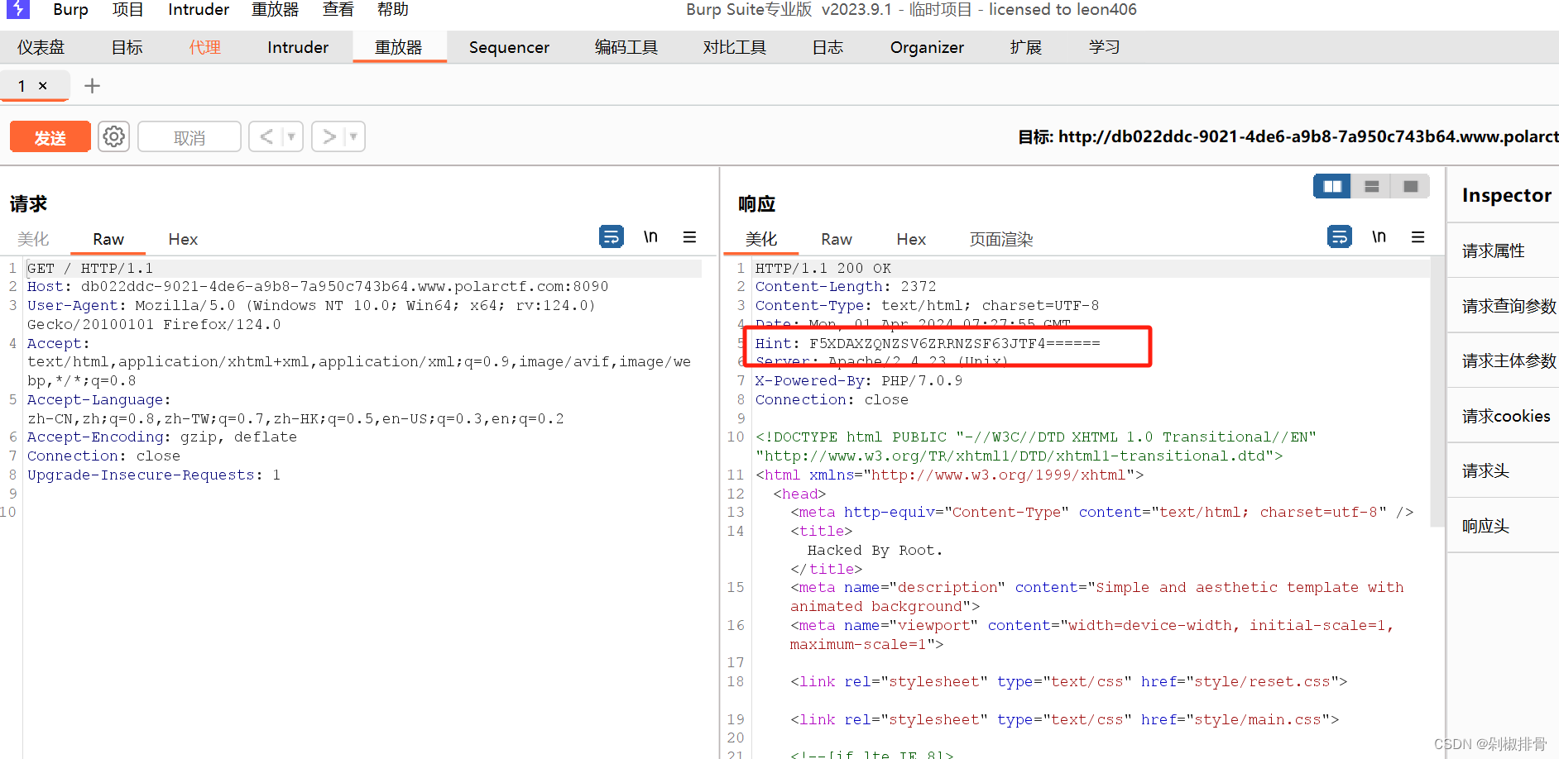Select response 页面渲染 tab

pyautogui.click(x=1001, y=239)
